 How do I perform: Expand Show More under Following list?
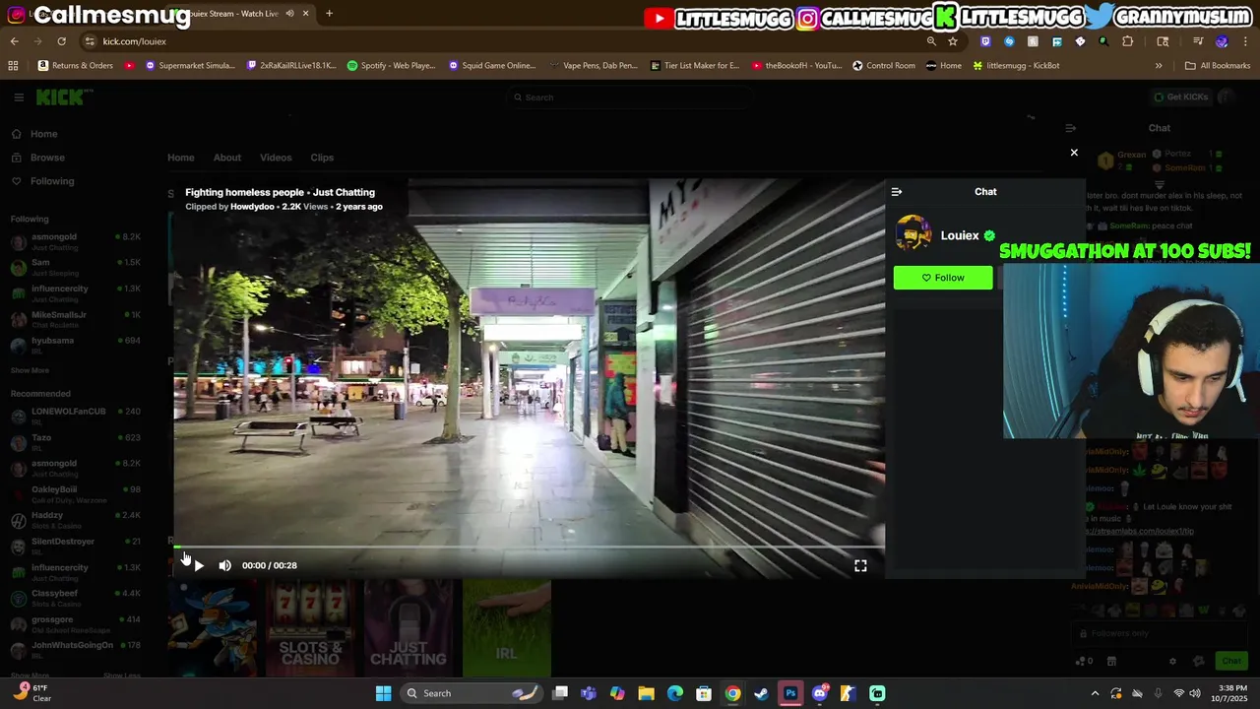click(30, 370)
